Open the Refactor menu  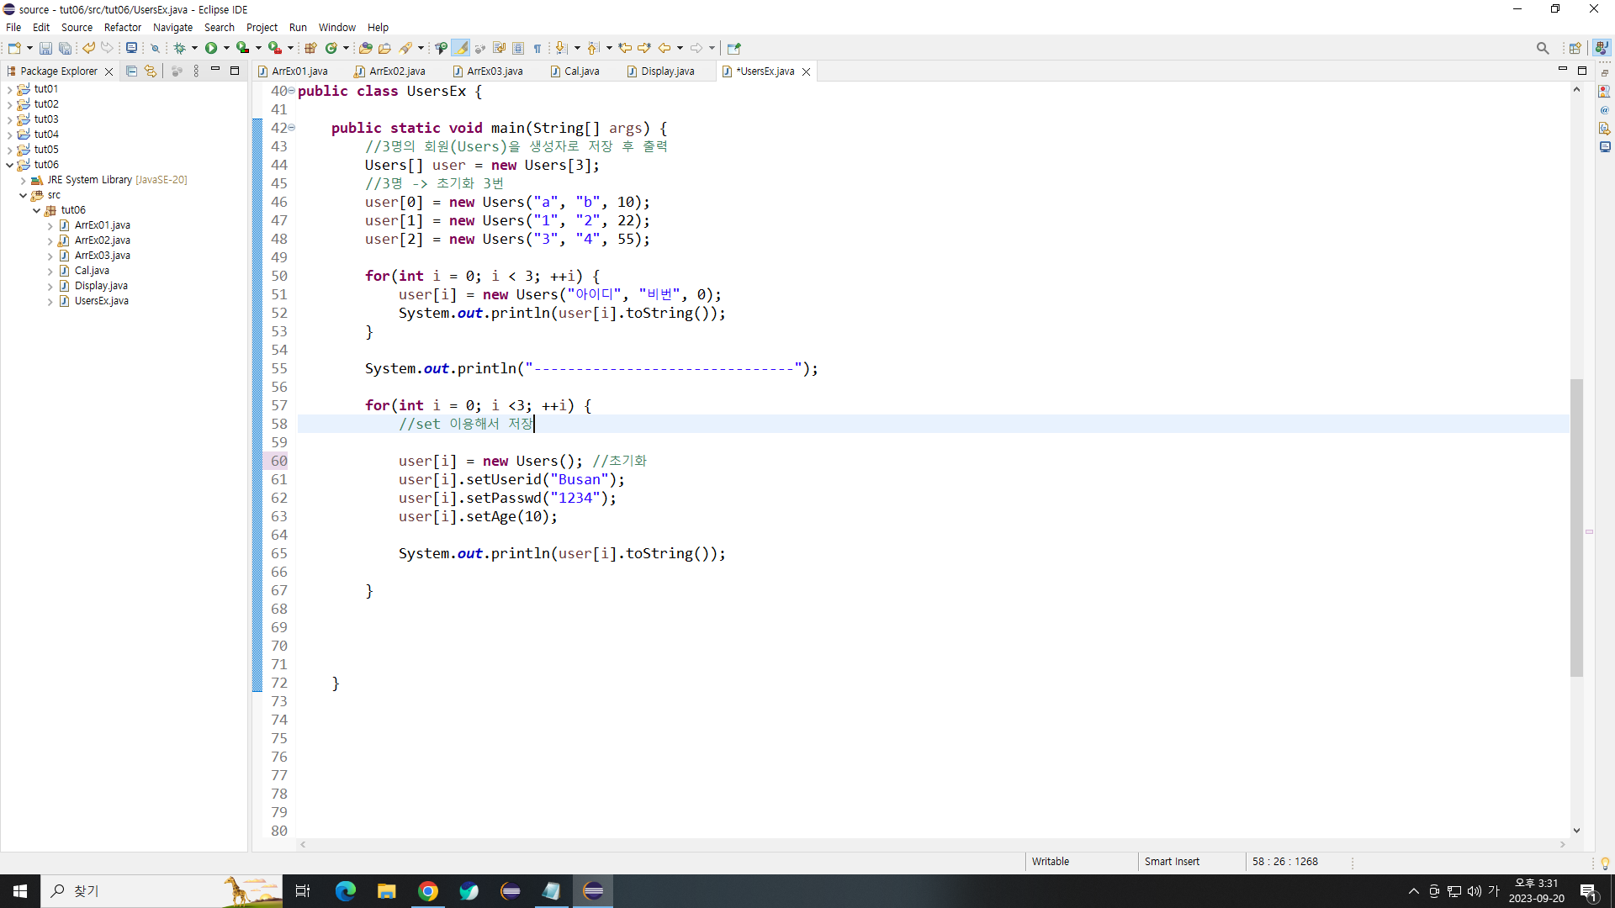coord(122,27)
